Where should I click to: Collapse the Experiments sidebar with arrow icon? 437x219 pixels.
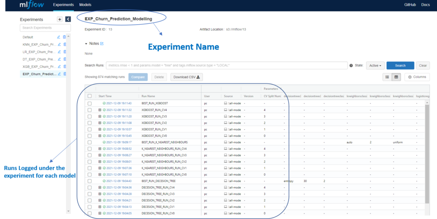pos(68,19)
